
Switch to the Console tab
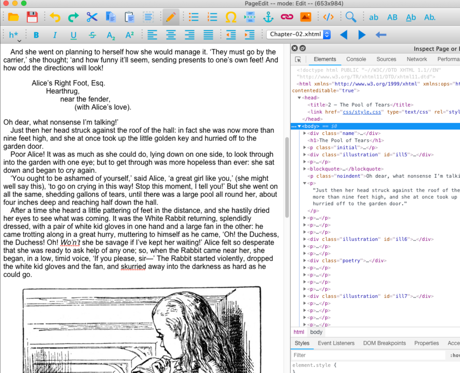click(x=356, y=59)
